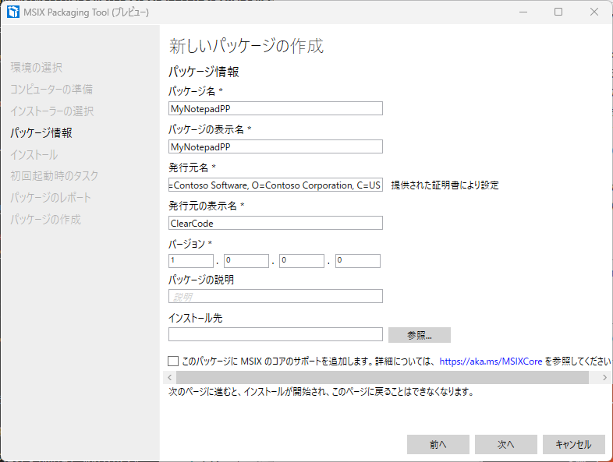Click the パッケージの表示名 text field

[275, 146]
